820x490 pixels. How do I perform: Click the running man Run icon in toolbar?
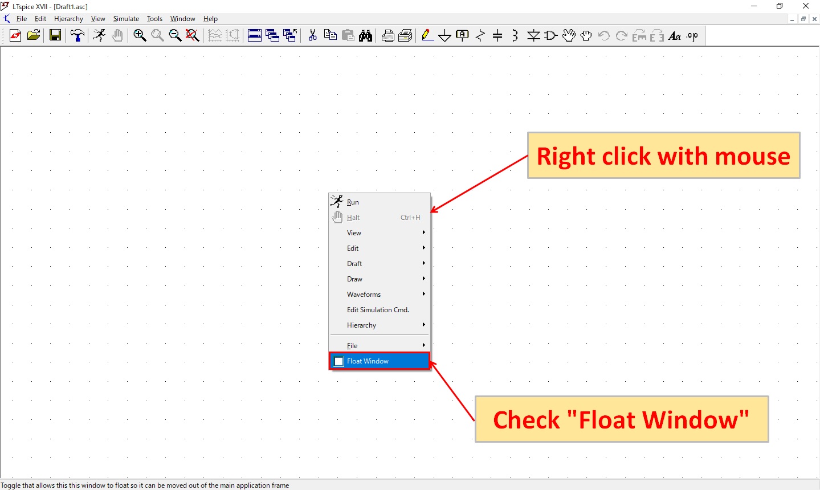pyautogui.click(x=99, y=36)
